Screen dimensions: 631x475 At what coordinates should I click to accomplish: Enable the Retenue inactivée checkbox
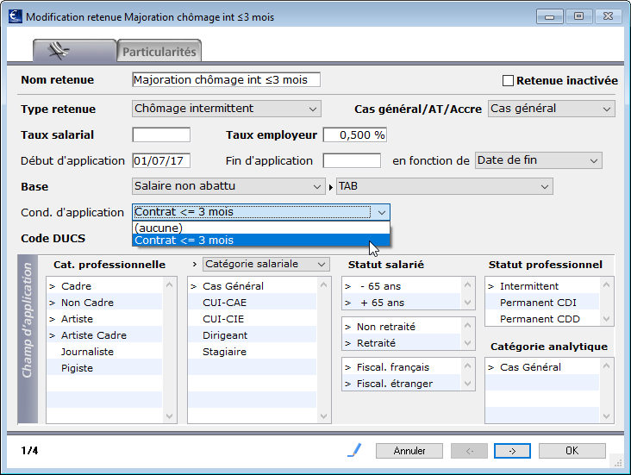pyautogui.click(x=508, y=80)
